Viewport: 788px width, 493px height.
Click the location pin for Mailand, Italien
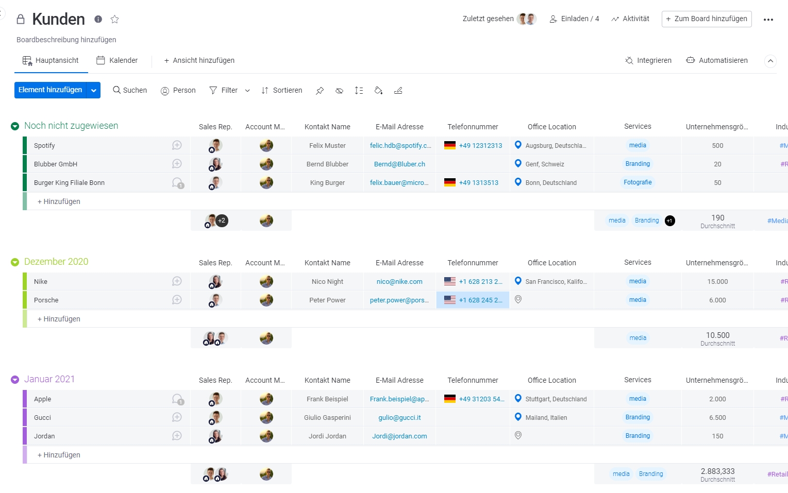coord(518,417)
